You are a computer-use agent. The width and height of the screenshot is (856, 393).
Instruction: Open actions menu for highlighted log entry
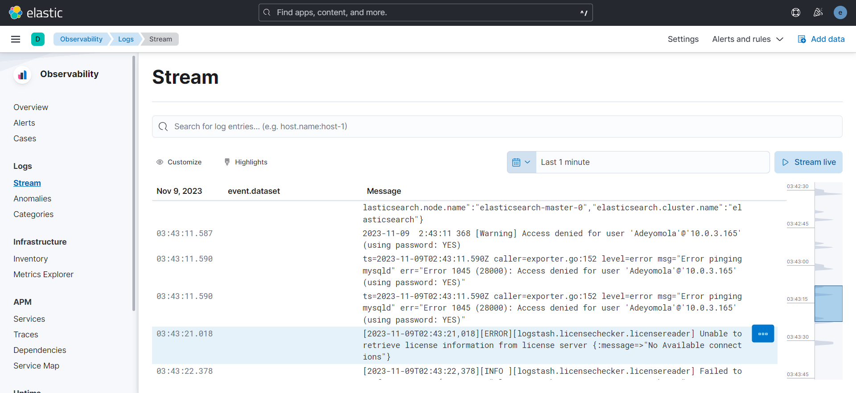click(763, 334)
